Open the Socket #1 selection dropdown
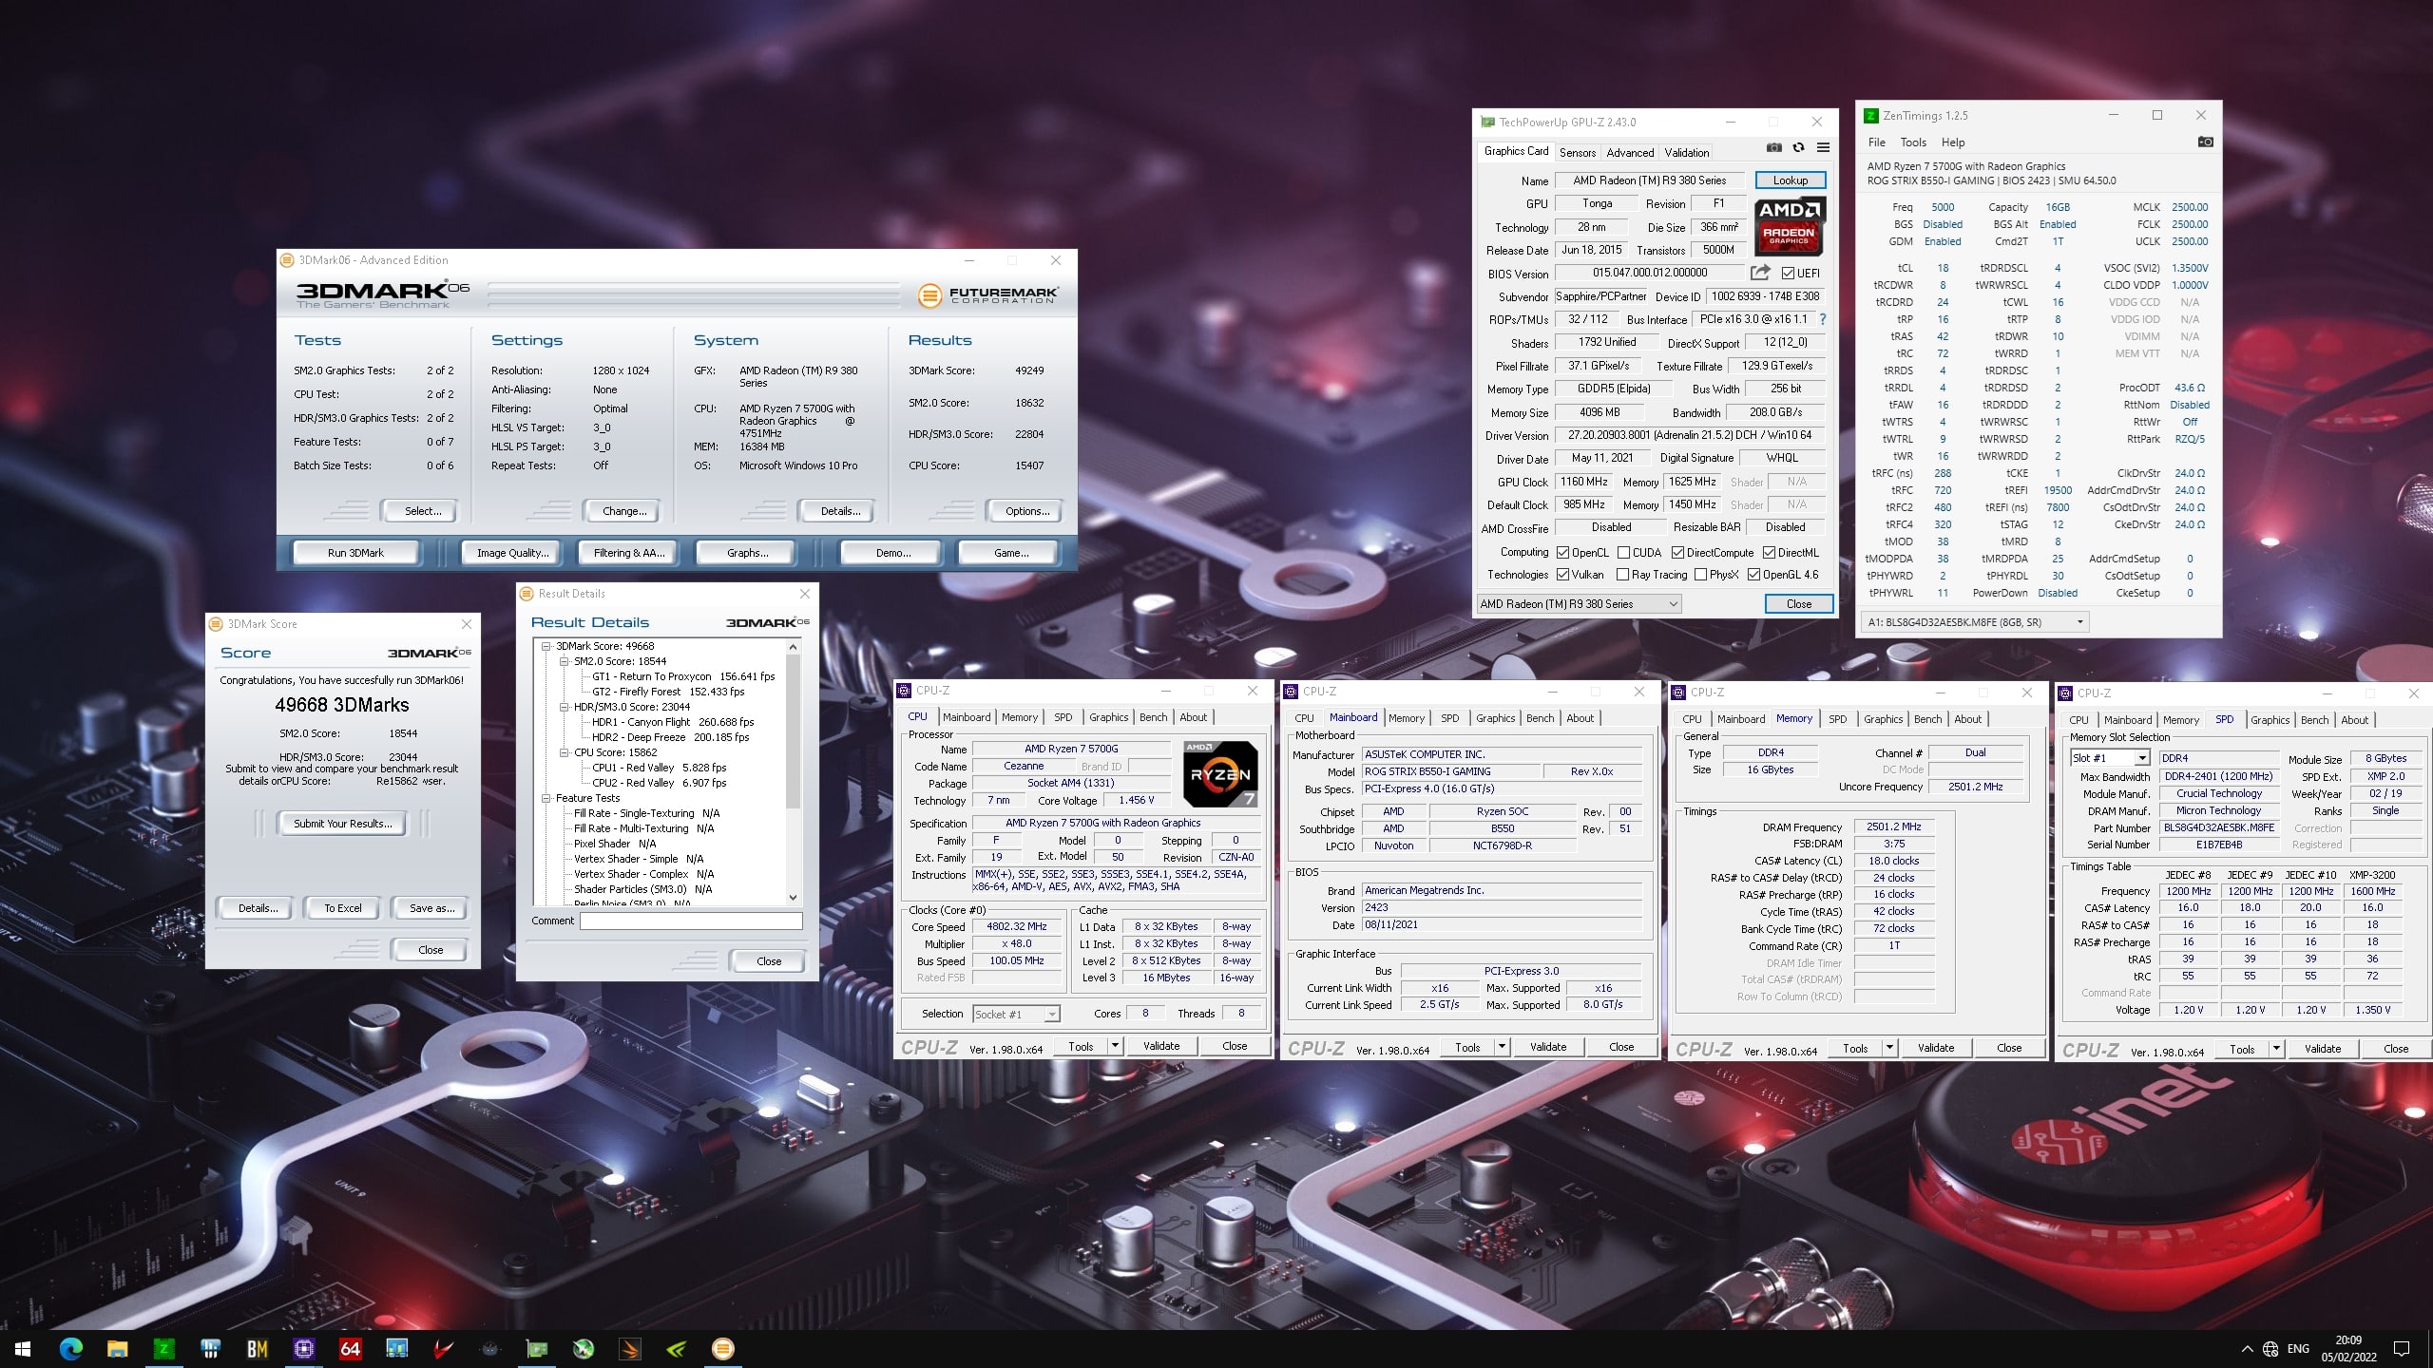The height and width of the screenshot is (1368, 2433). pyautogui.click(x=1016, y=1015)
